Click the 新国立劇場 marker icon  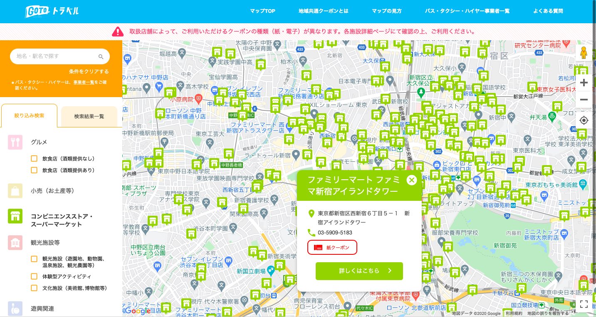tap(271, 270)
